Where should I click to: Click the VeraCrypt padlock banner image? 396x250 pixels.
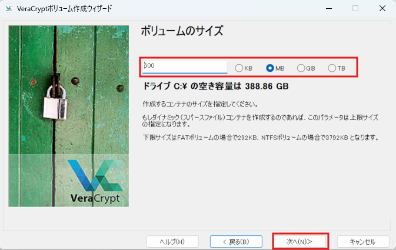point(69,116)
